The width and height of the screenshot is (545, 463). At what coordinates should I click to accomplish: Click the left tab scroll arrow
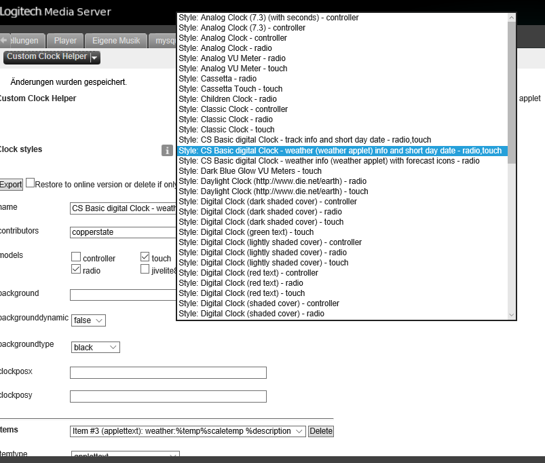point(3,41)
